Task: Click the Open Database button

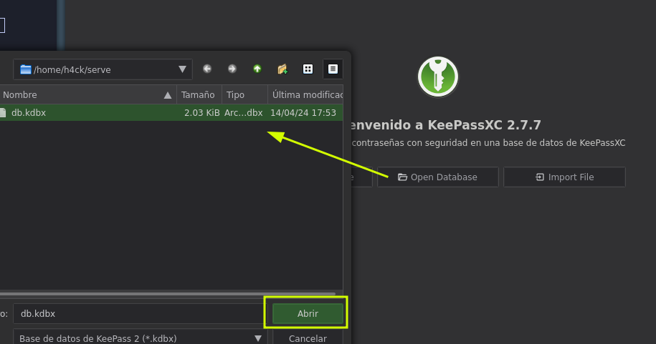Action: tap(437, 177)
